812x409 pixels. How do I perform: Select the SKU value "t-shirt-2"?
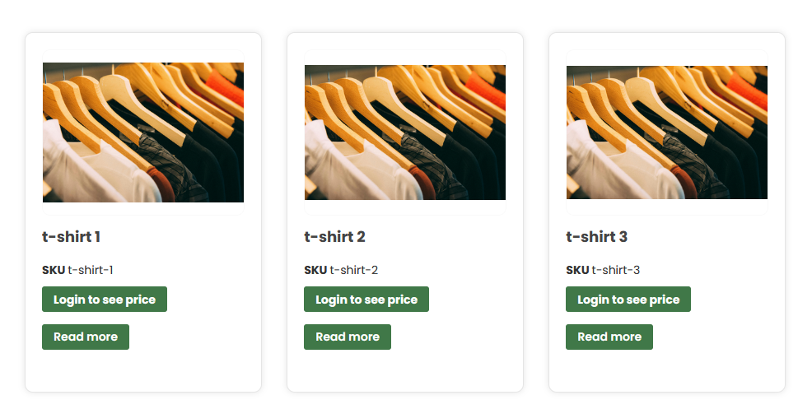(353, 270)
